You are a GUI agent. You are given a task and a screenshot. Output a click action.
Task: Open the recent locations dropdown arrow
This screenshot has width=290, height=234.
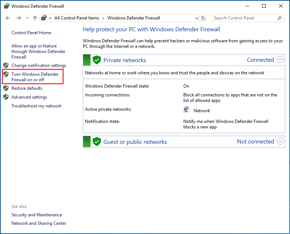pos(27,18)
